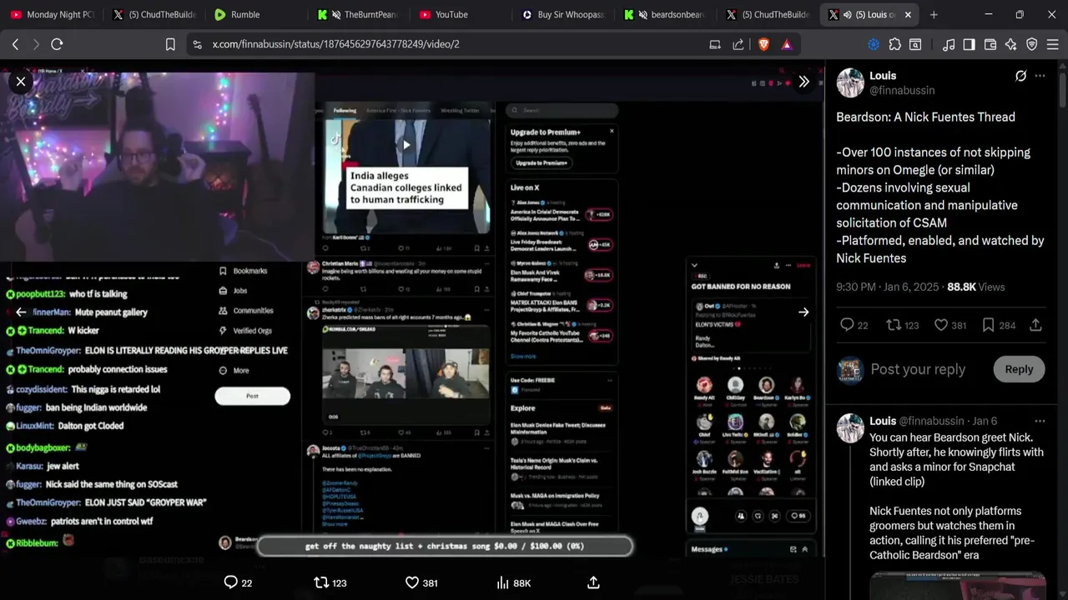The width and height of the screenshot is (1068, 600).
Task: Open the Brave Wallet icon
Action: pos(990,44)
